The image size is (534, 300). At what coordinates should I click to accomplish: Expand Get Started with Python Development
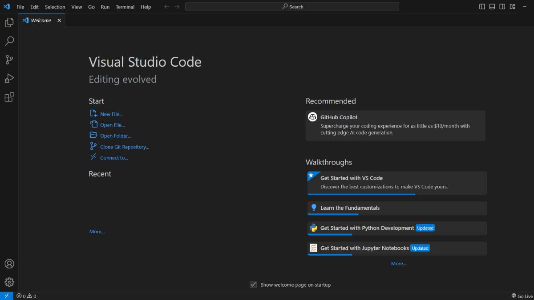tap(367, 228)
